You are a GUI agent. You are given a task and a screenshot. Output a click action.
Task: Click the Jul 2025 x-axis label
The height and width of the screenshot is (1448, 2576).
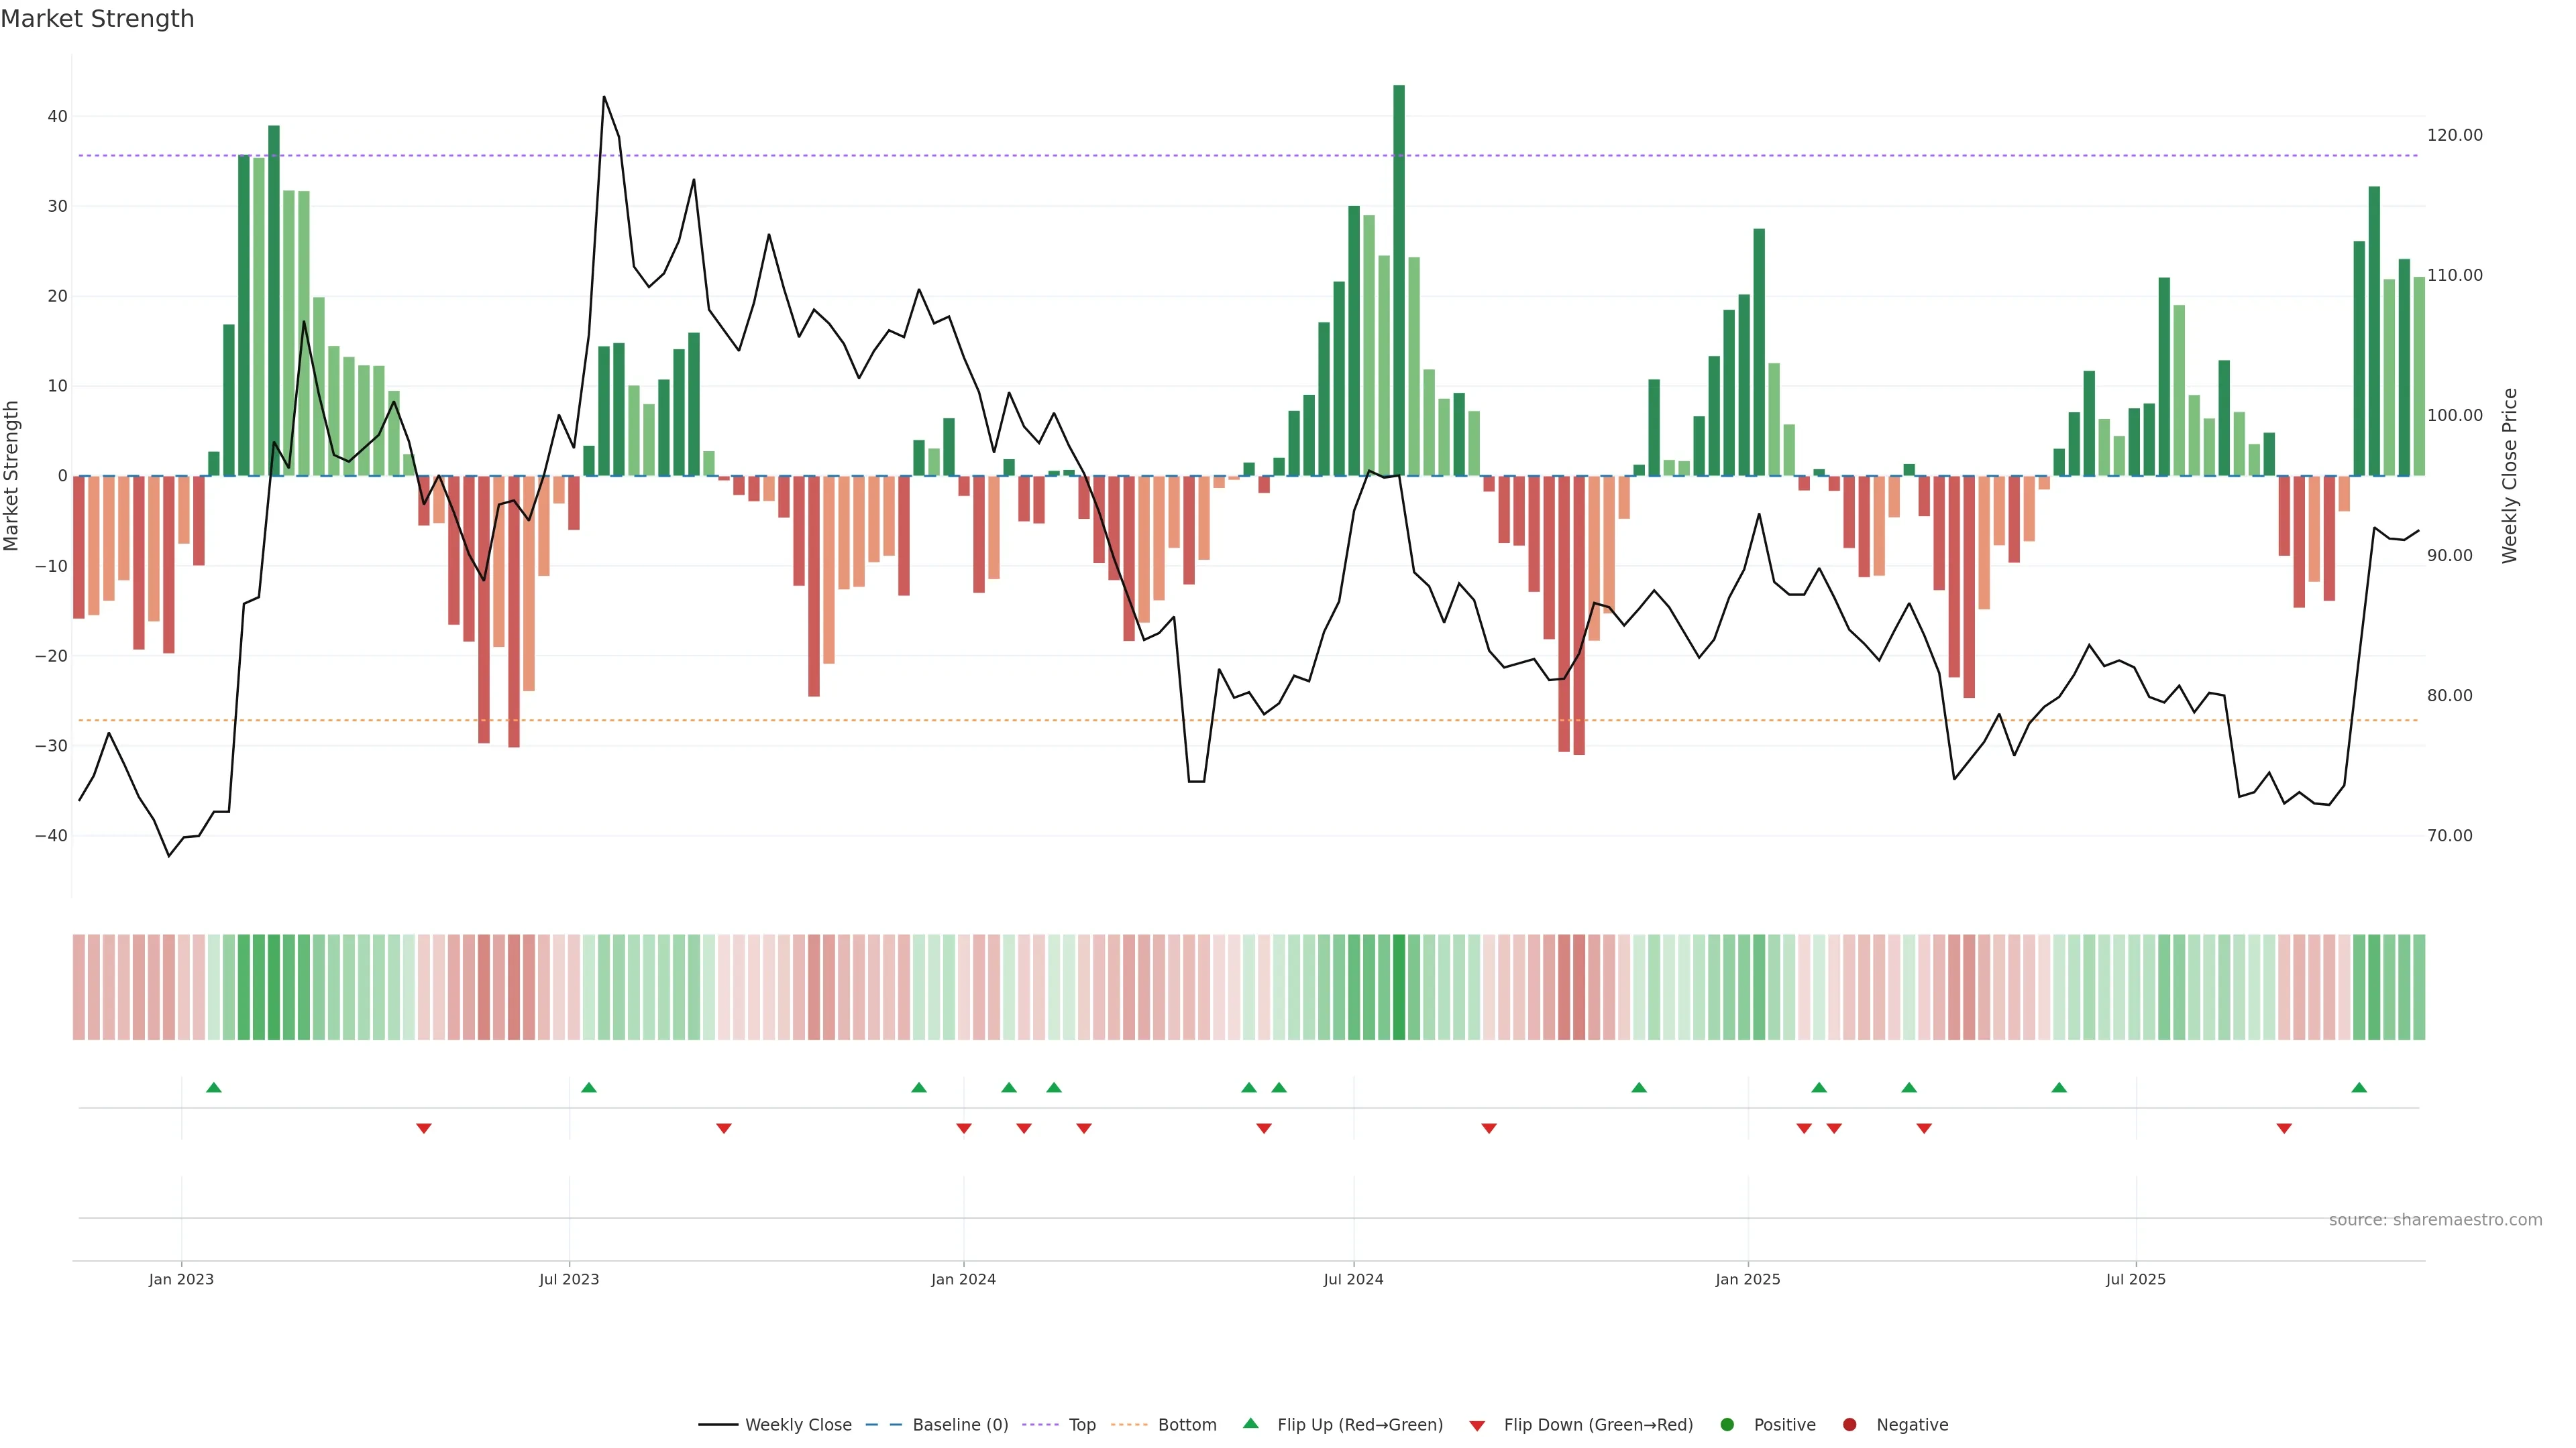pyautogui.click(x=2135, y=1279)
